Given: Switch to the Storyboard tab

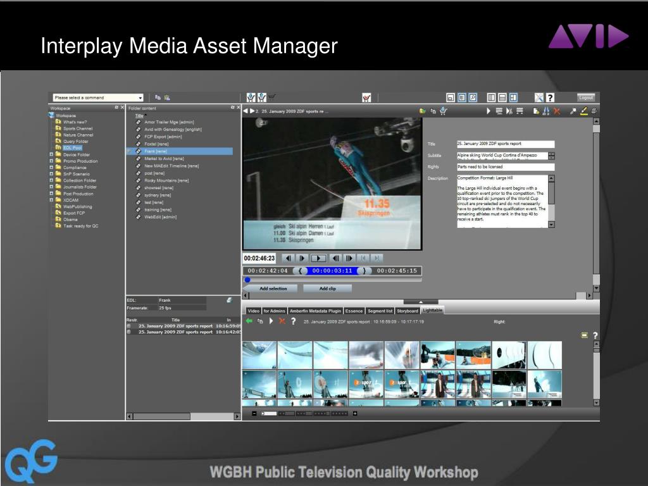Looking at the screenshot, I should (408, 311).
